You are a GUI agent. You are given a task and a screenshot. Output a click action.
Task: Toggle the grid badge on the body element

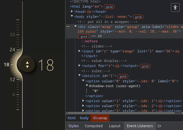[x=138, y=17]
